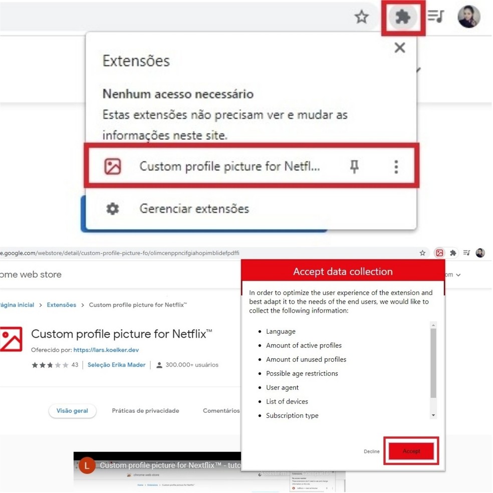493x493 pixels.
Task: Click the bookmark star above the Extensões popup
Action: pyautogui.click(x=362, y=17)
